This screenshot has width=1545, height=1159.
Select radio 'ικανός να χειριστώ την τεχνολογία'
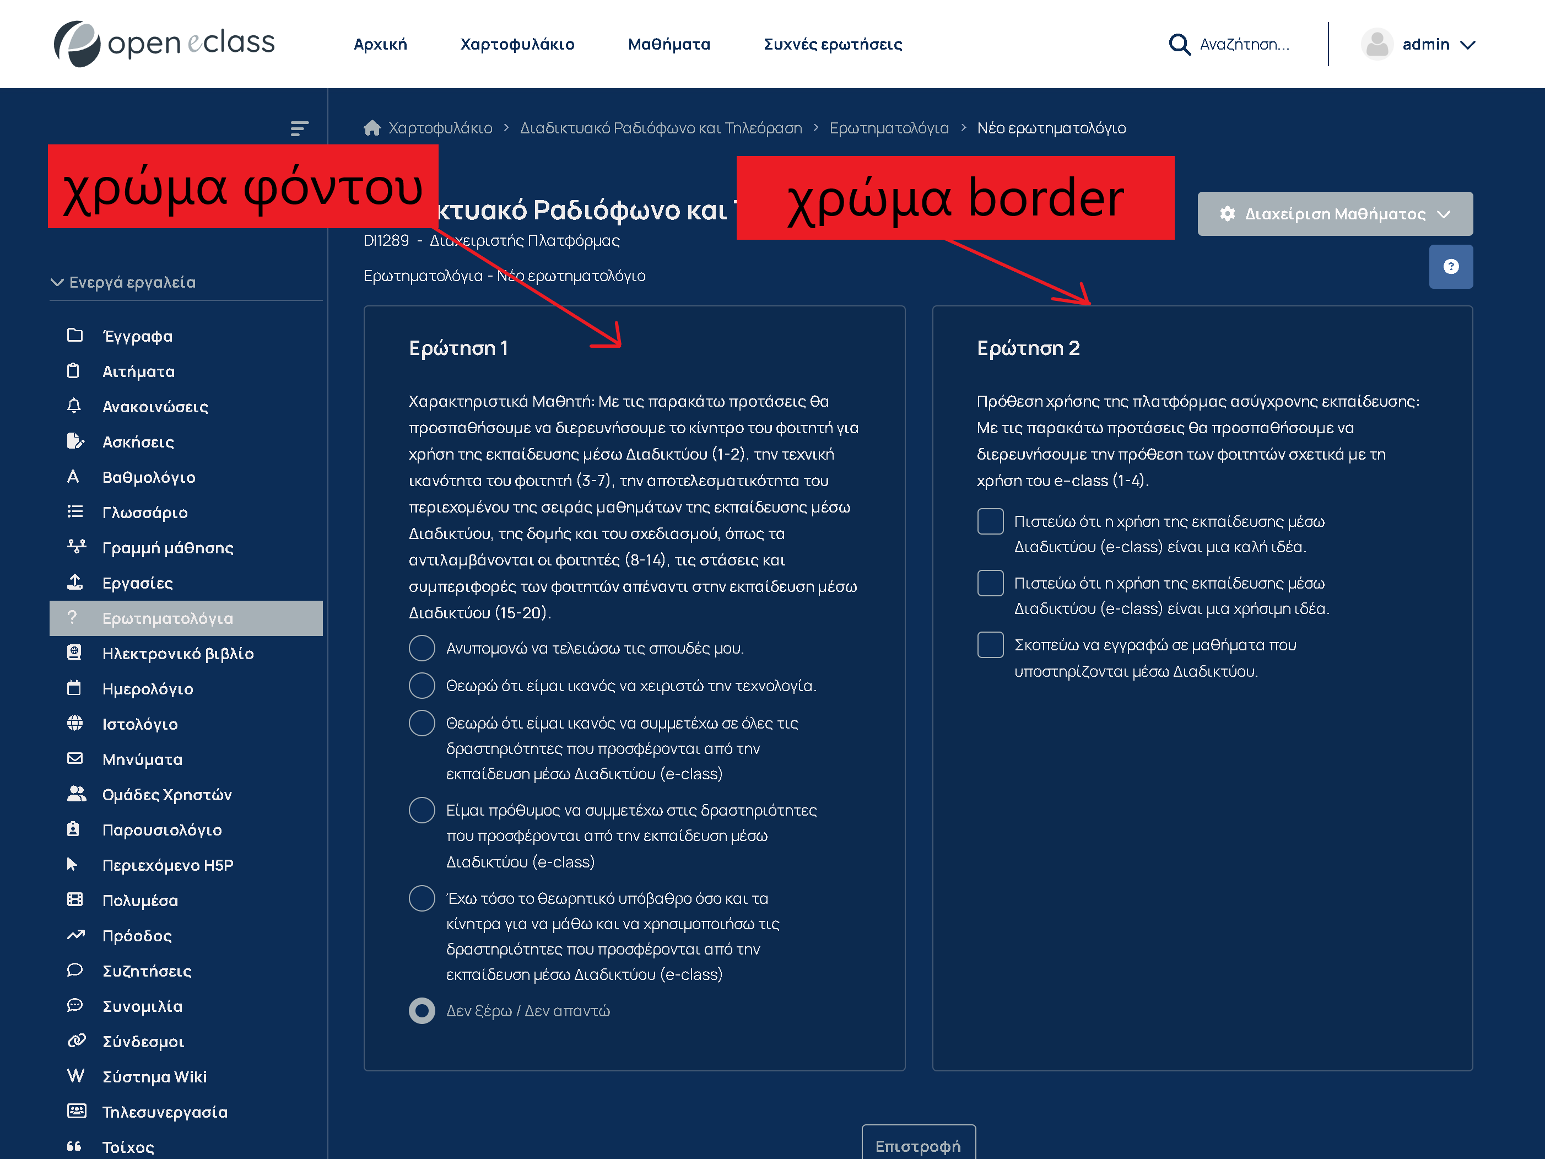point(422,686)
